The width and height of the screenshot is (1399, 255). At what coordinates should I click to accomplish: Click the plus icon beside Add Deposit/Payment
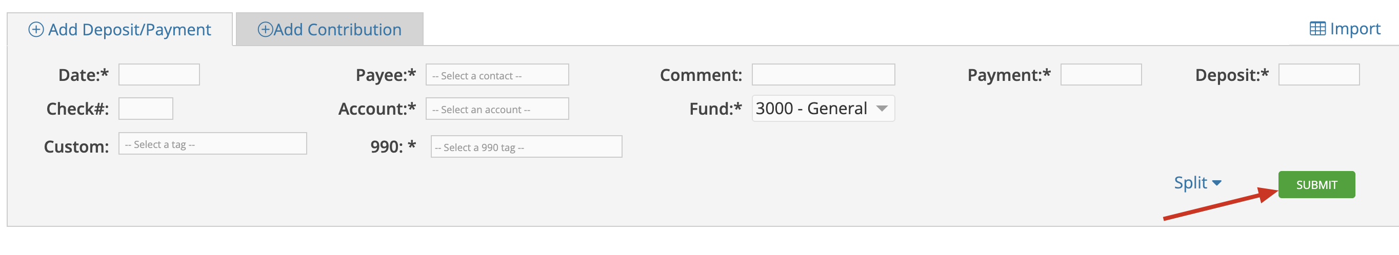click(x=36, y=29)
